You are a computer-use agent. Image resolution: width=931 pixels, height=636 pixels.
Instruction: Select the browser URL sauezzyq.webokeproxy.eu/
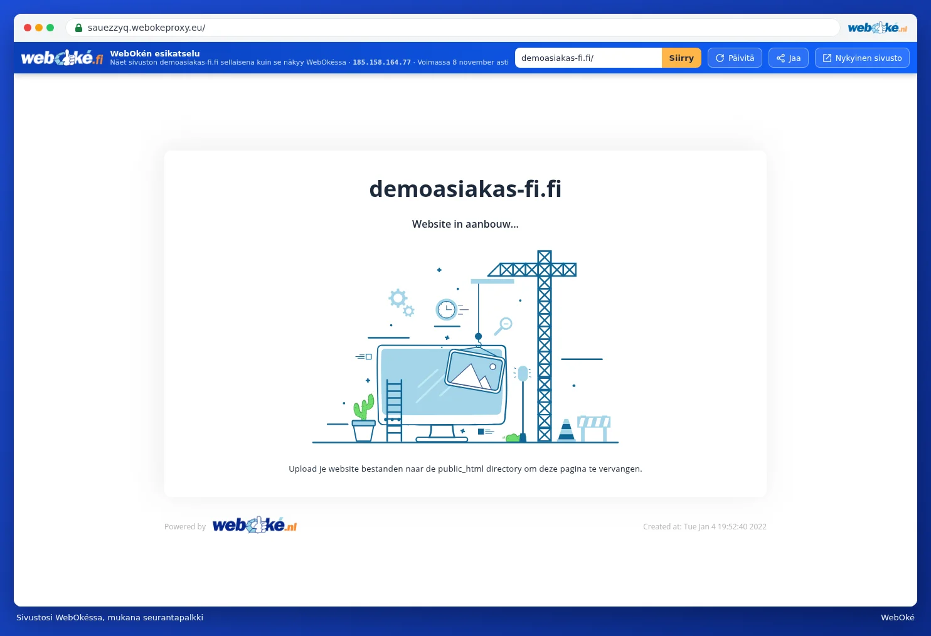coord(146,28)
